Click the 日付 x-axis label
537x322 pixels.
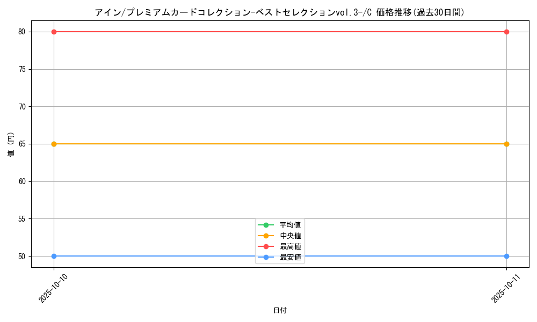(x=280, y=310)
